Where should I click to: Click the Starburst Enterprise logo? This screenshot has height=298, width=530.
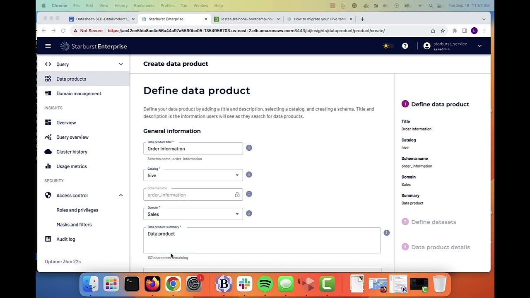pyautogui.click(x=94, y=46)
